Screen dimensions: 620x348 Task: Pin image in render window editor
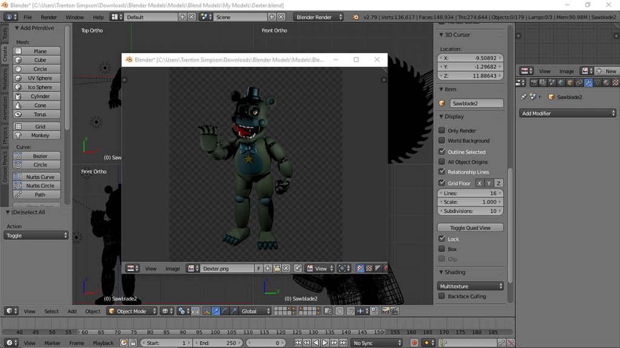pos(298,269)
